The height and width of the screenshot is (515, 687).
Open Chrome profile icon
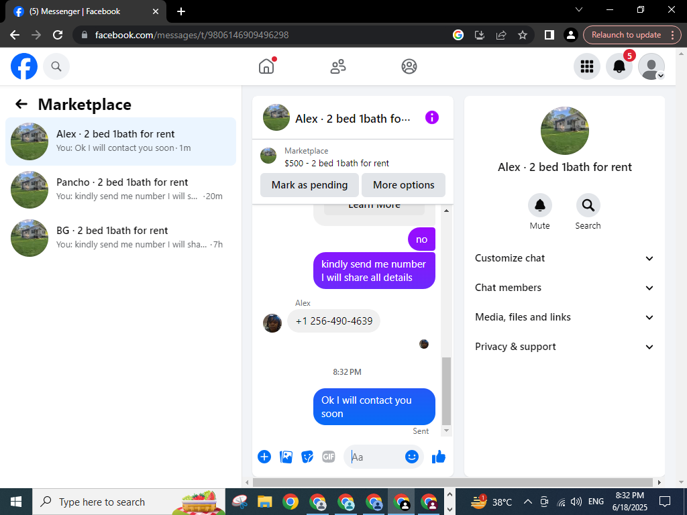click(x=571, y=35)
